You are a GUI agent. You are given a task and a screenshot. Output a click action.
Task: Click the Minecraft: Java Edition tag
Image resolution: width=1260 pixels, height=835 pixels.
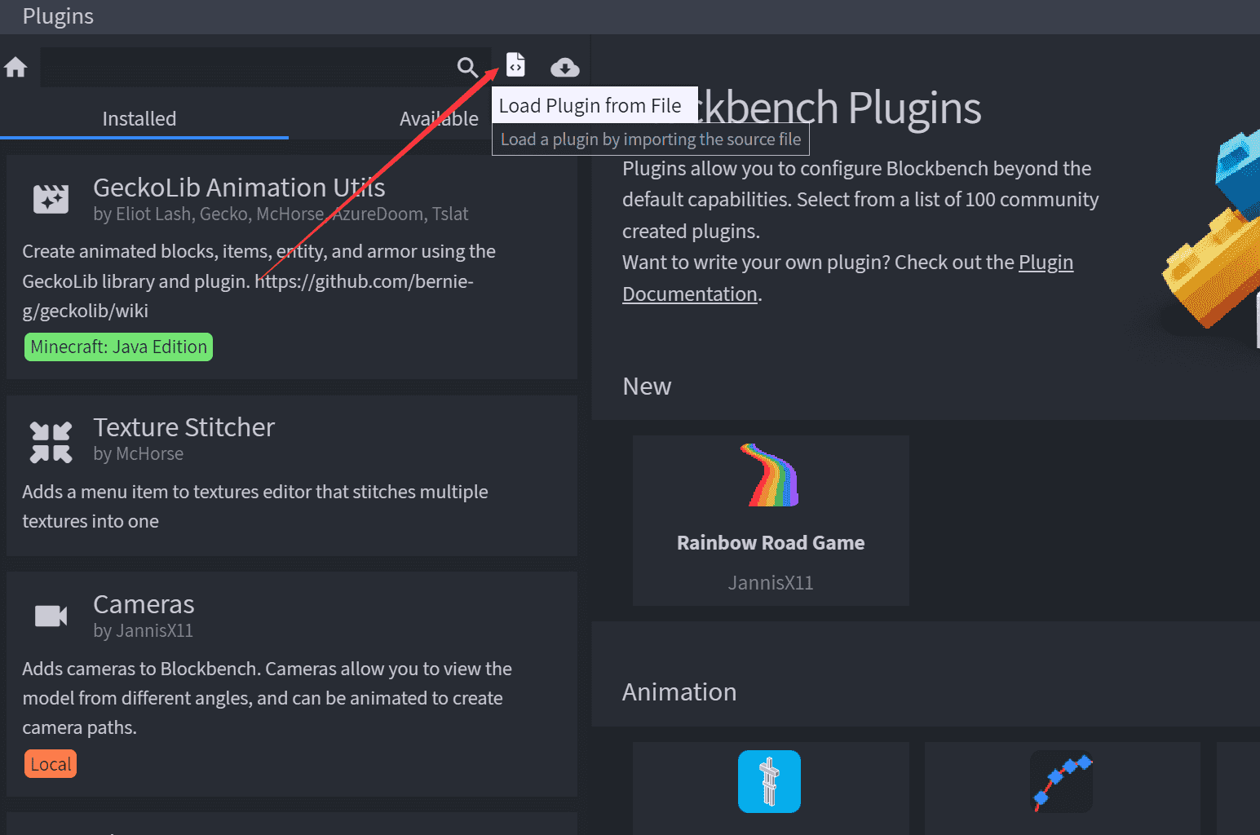(118, 347)
